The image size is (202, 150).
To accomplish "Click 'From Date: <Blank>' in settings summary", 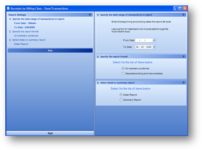I will [x=25, y=23].
